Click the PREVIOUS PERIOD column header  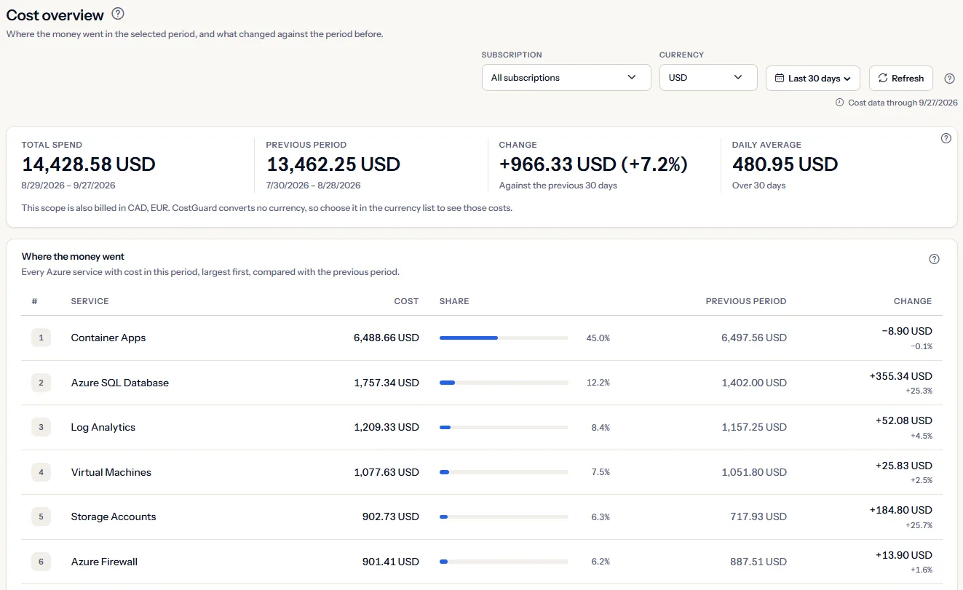[746, 301]
